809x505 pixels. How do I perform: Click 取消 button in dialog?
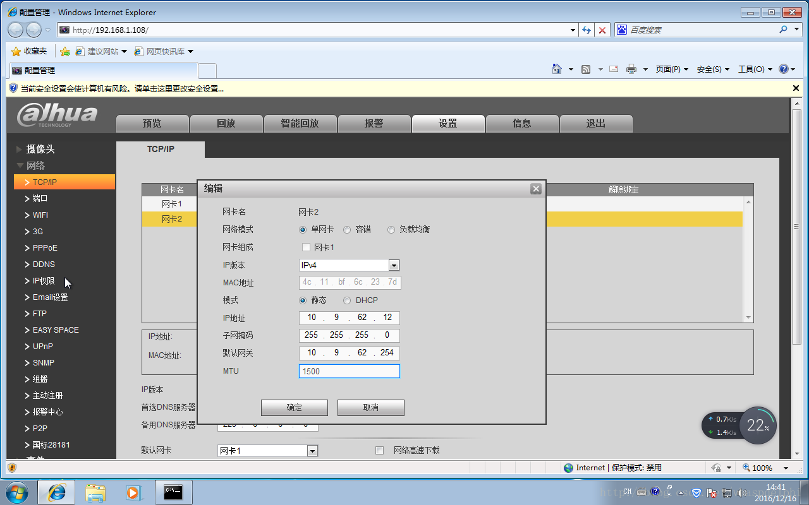pyautogui.click(x=371, y=408)
